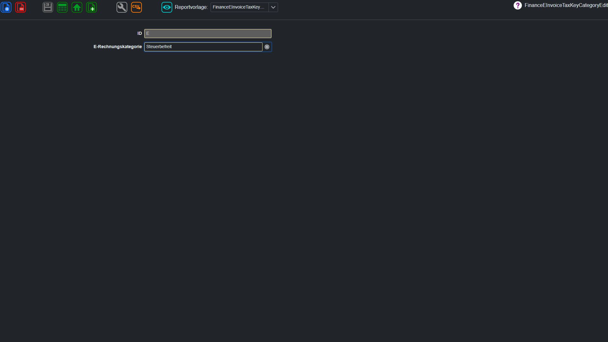Click the grey floppy disk save icon

[x=48, y=7]
